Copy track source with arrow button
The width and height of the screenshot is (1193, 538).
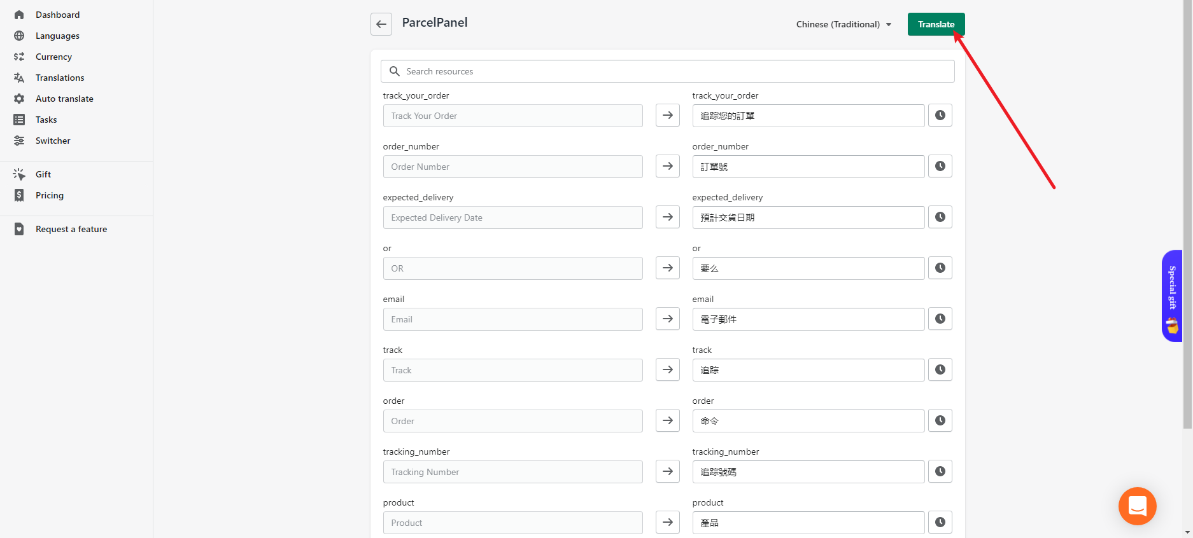pos(668,369)
